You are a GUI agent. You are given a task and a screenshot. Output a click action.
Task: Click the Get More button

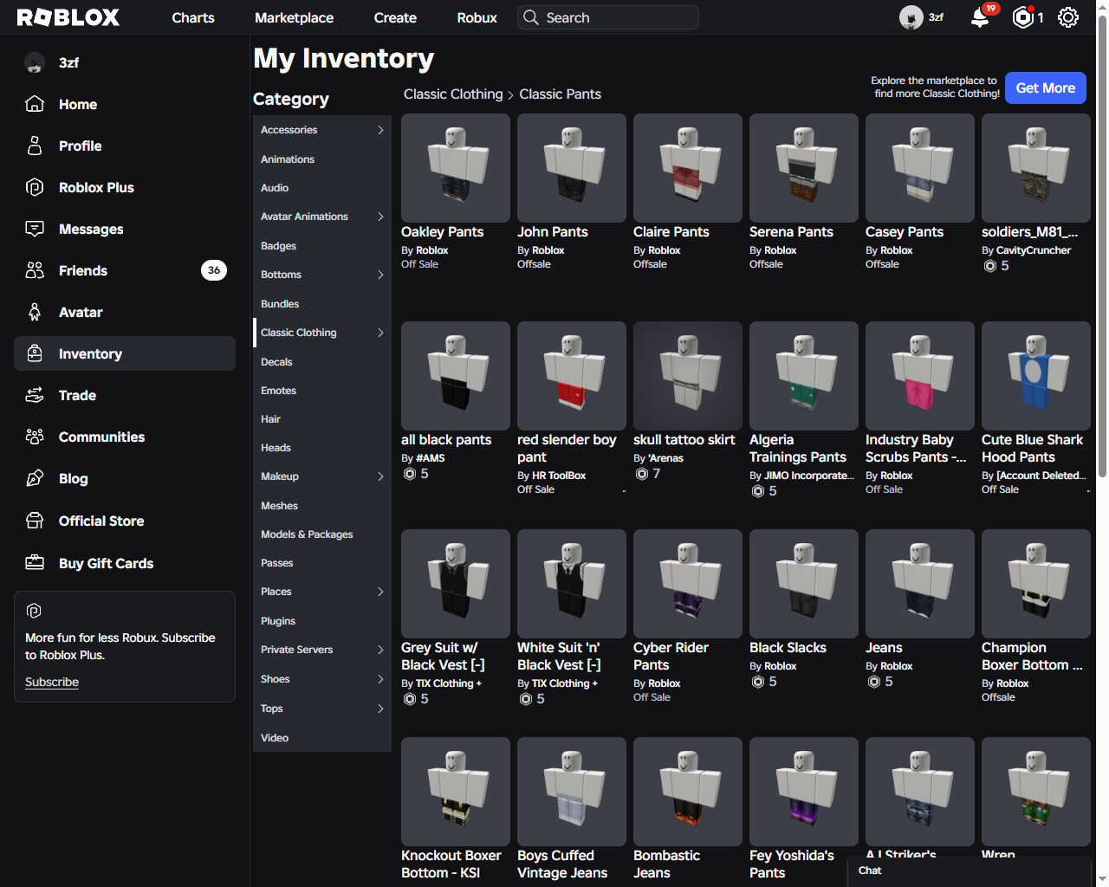(x=1045, y=87)
